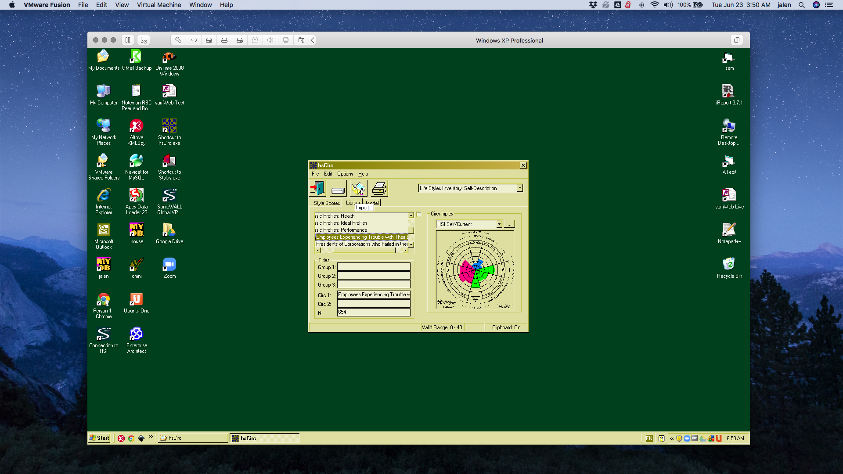Close the hsCirc window
843x474 pixels.
[523, 165]
